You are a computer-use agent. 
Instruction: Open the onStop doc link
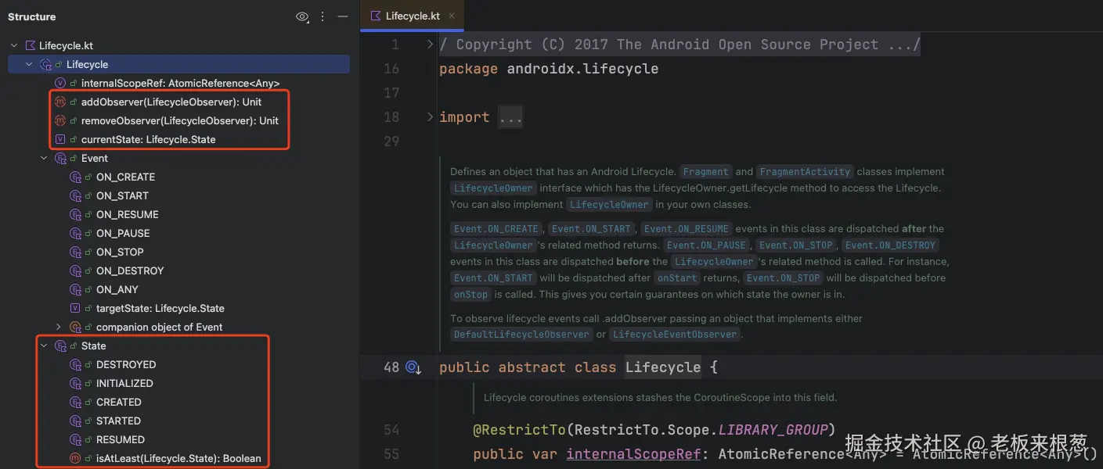tap(471, 295)
